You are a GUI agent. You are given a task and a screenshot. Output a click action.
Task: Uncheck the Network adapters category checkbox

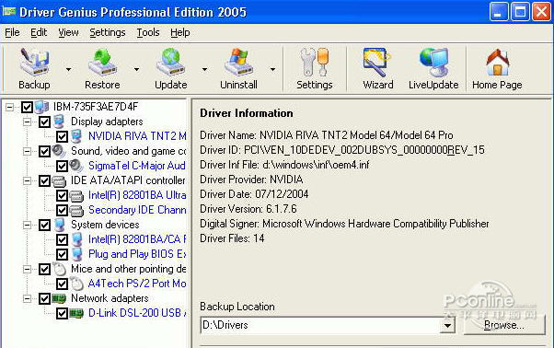pos(44,298)
